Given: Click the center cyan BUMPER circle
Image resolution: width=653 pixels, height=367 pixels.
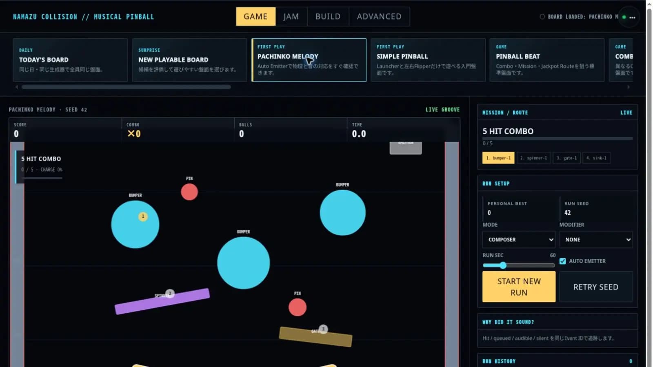Looking at the screenshot, I should tap(243, 263).
